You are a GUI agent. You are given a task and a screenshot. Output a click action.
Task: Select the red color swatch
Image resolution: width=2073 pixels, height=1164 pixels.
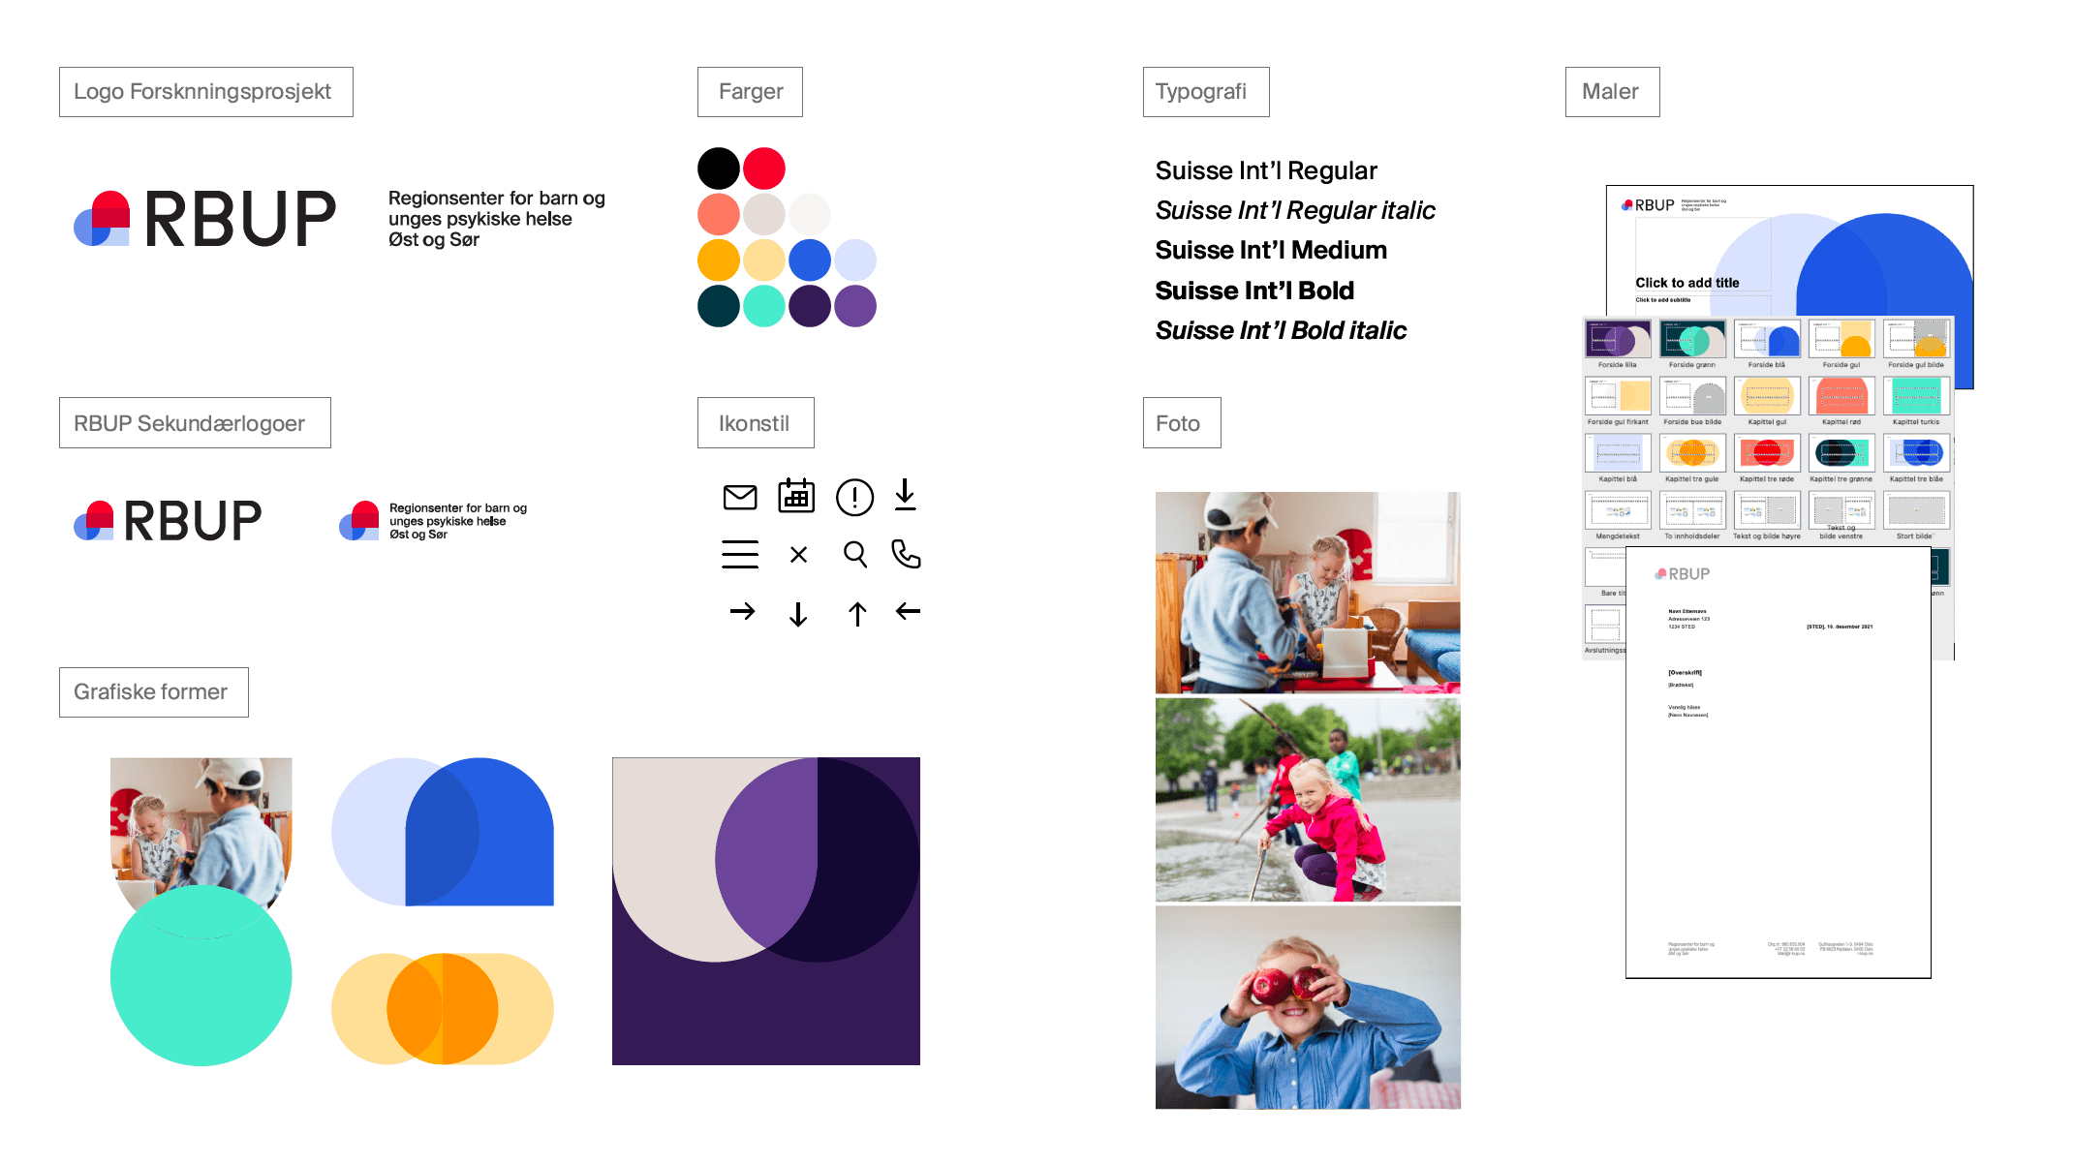pos(764,168)
